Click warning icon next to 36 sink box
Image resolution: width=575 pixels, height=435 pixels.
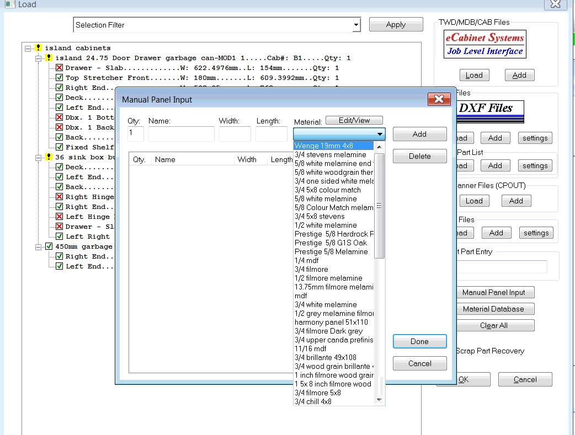coord(49,157)
